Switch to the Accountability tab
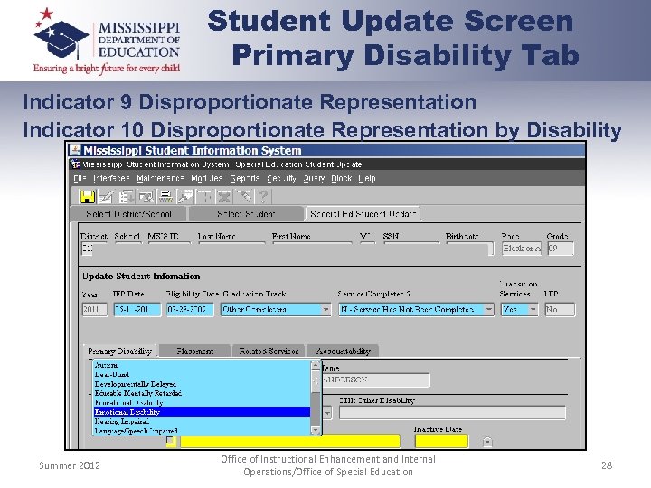The width and height of the screenshot is (651, 488). pyautogui.click(x=343, y=351)
